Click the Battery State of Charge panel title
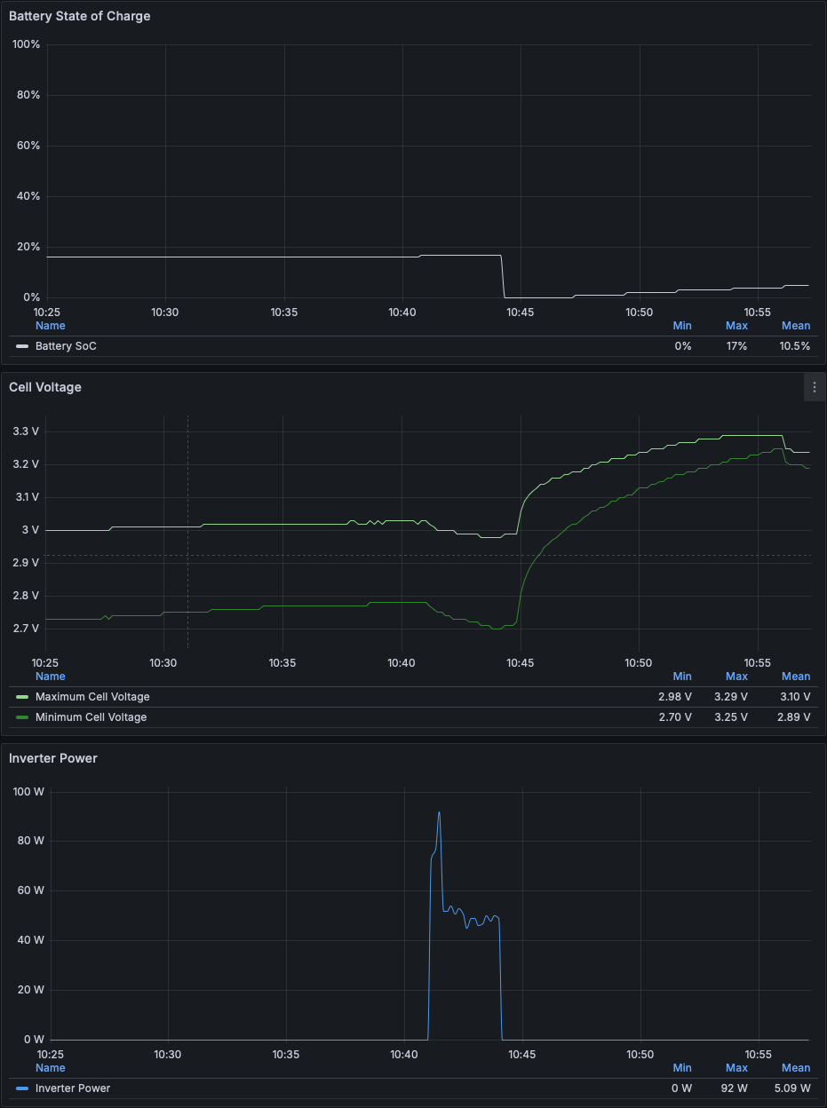Screen dimensions: 827x1108 tap(79, 16)
